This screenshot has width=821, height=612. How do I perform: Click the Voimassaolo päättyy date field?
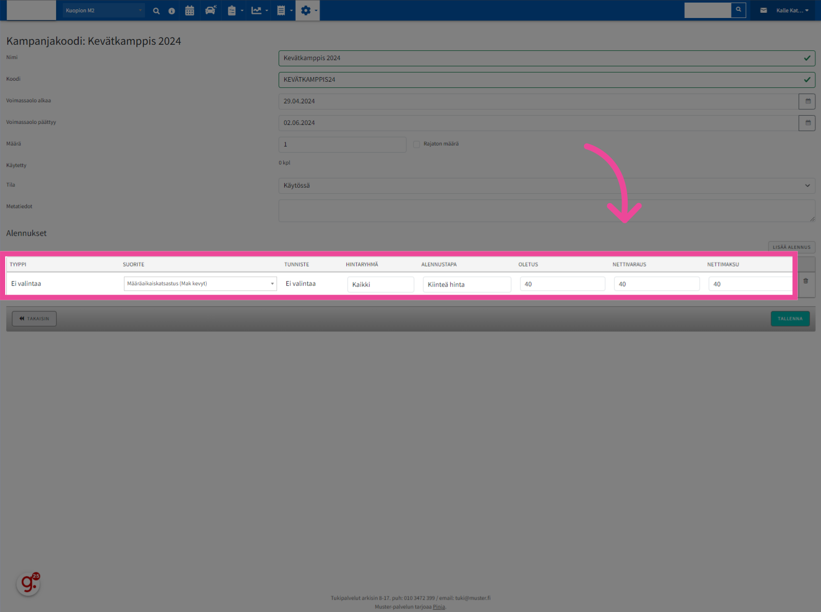pyautogui.click(x=538, y=123)
